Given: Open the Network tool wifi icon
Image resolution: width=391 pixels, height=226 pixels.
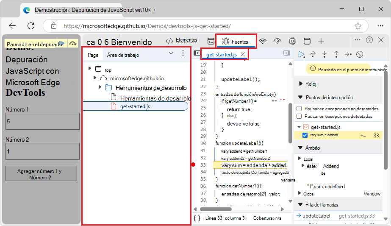Looking at the screenshot, I should [x=263, y=41].
